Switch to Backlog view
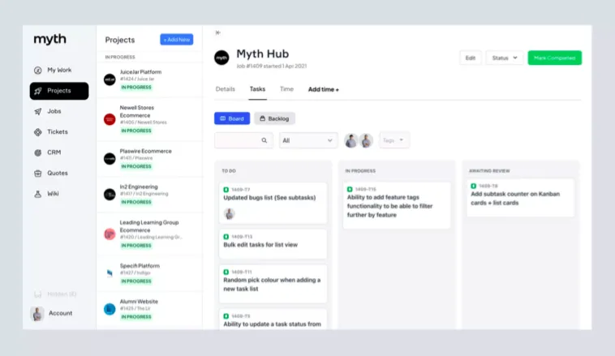The height and width of the screenshot is (356, 615). point(274,118)
